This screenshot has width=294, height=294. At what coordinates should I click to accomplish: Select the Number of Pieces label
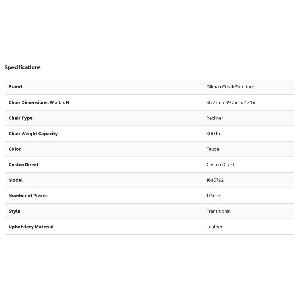28,196
